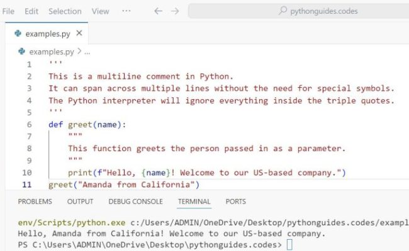Click the pythonguides.codes search box
The image size is (409, 251).
tap(298, 11)
